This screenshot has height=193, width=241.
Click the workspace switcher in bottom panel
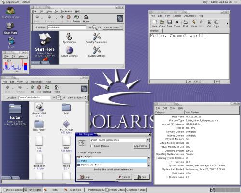click(x=225, y=190)
